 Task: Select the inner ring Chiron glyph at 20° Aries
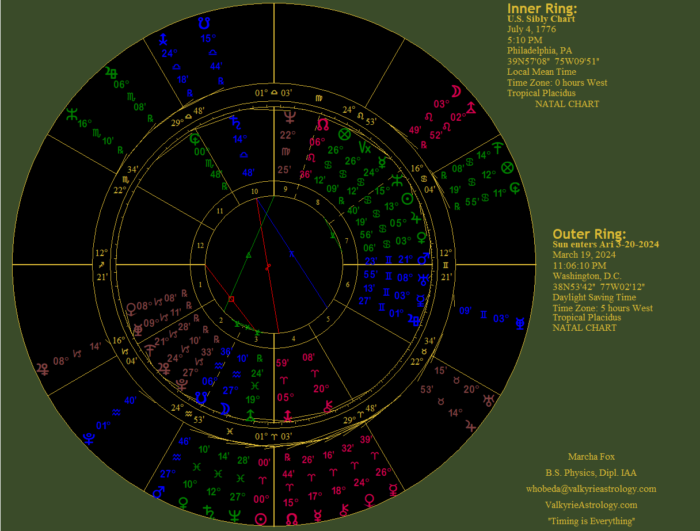(x=328, y=406)
